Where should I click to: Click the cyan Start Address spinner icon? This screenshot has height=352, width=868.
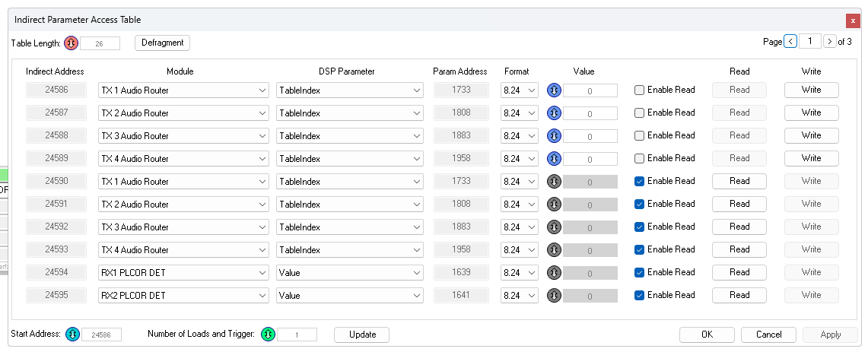tap(72, 335)
